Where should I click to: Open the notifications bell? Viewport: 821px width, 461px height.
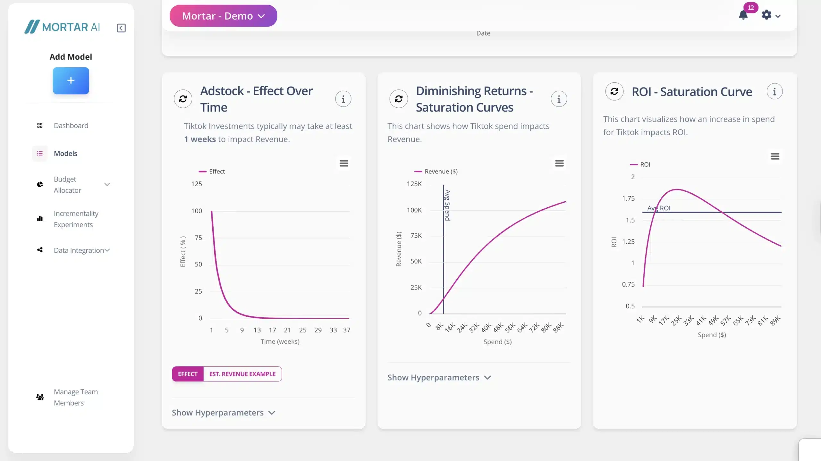coord(743,15)
